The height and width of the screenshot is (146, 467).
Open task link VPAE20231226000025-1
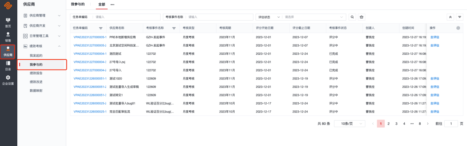90,111
